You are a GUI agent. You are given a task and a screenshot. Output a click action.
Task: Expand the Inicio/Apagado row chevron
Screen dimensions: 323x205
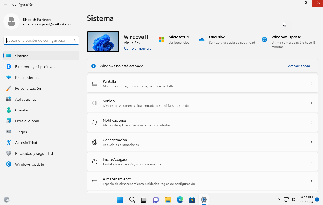coord(311,162)
